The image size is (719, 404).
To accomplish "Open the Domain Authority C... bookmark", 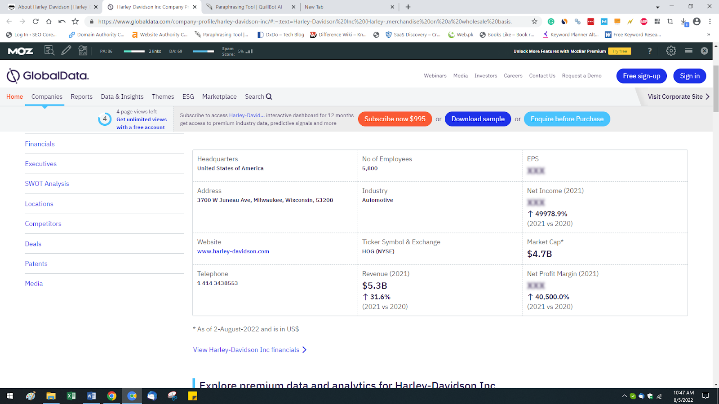I will click(97, 35).
